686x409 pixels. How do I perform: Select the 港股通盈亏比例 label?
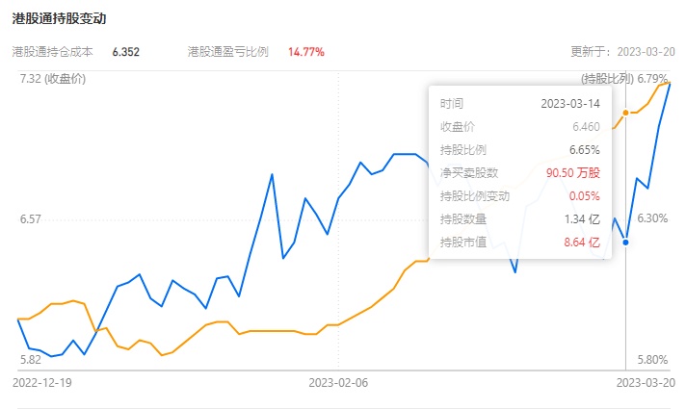(228, 52)
